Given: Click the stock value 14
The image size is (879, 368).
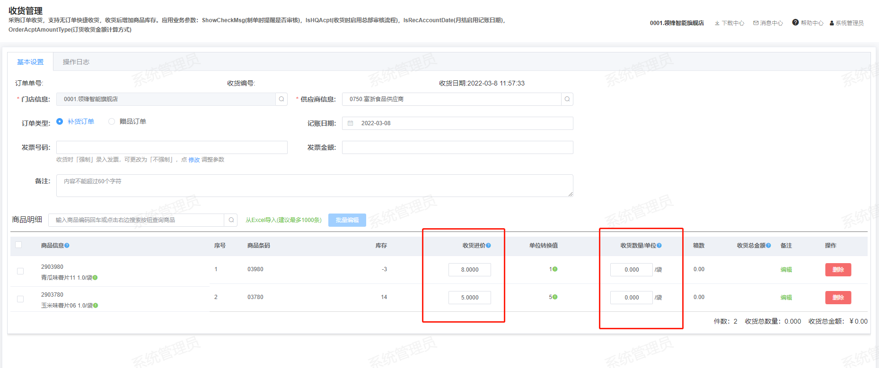Looking at the screenshot, I should coord(384,297).
